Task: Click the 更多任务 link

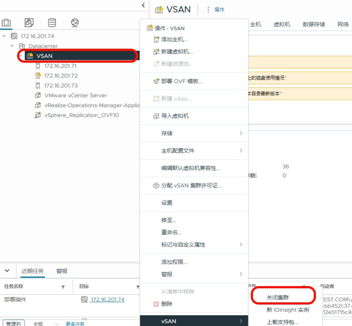Action: pyautogui.click(x=75, y=324)
